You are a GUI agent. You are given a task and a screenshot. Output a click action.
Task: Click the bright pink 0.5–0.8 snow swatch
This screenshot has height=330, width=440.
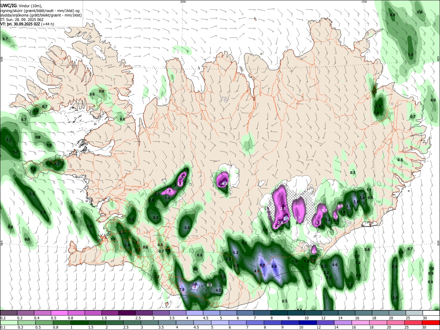(59, 313)
